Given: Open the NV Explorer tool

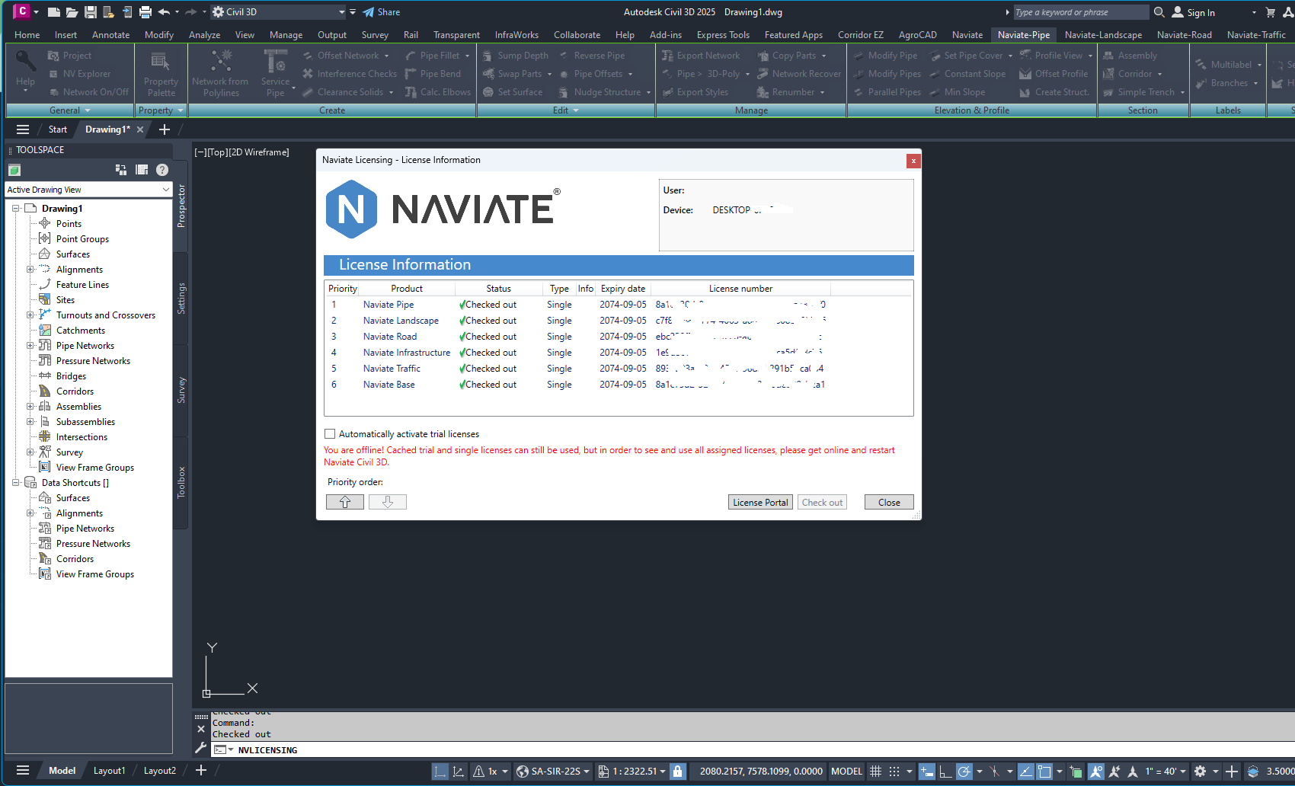Looking at the screenshot, I should (x=79, y=74).
